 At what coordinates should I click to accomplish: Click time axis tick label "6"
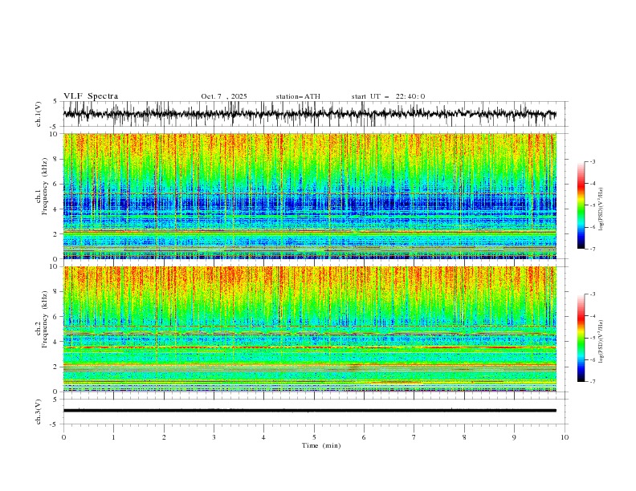(x=365, y=437)
